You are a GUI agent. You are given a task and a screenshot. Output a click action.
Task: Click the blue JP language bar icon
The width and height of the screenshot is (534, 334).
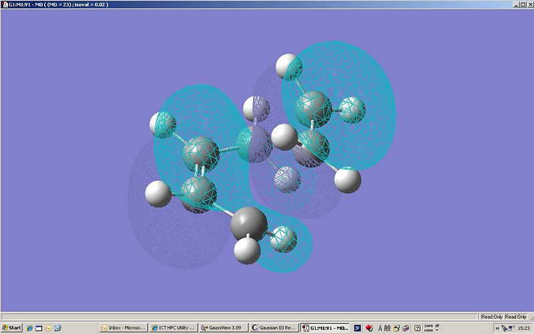[x=357, y=328]
